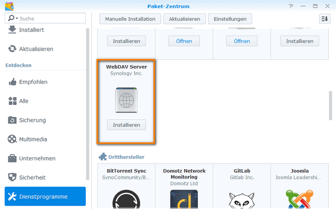This screenshot has height=209, width=336.
Task: Click the Dritthersteller section heading
Action: (126, 157)
